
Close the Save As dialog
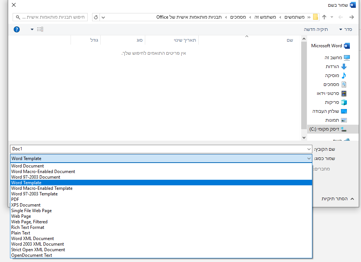click(14, 5)
